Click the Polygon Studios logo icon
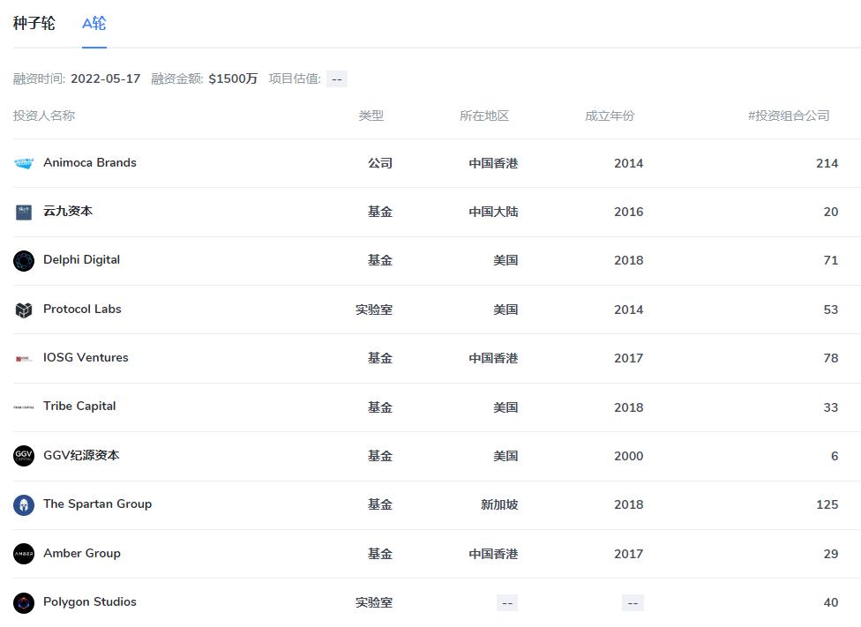The height and width of the screenshot is (627, 861). click(24, 602)
